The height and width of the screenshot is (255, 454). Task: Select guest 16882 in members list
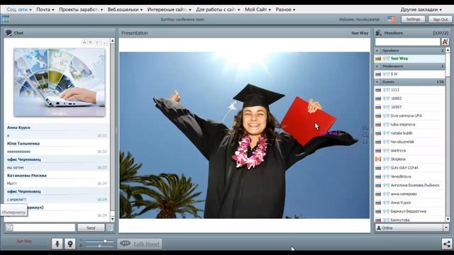click(410, 98)
